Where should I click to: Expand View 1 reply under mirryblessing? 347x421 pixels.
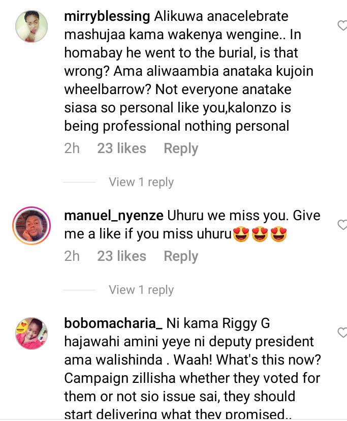coord(141,183)
